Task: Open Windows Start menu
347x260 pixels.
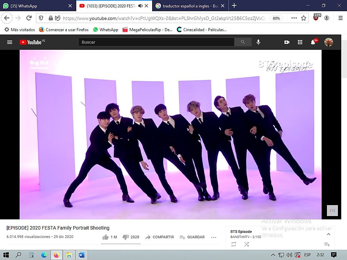Action: 6,255
